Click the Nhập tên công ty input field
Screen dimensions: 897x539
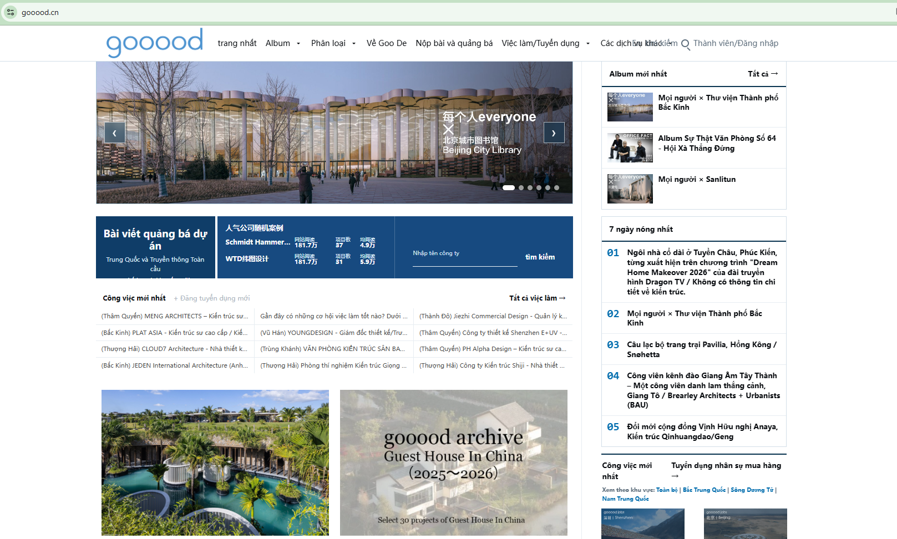tap(465, 254)
